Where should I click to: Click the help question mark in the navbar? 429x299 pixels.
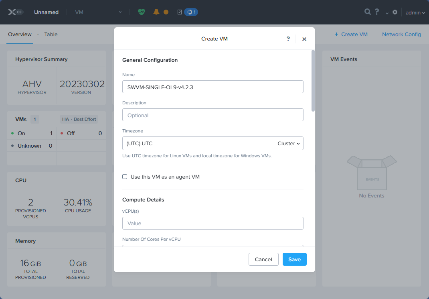376,12
